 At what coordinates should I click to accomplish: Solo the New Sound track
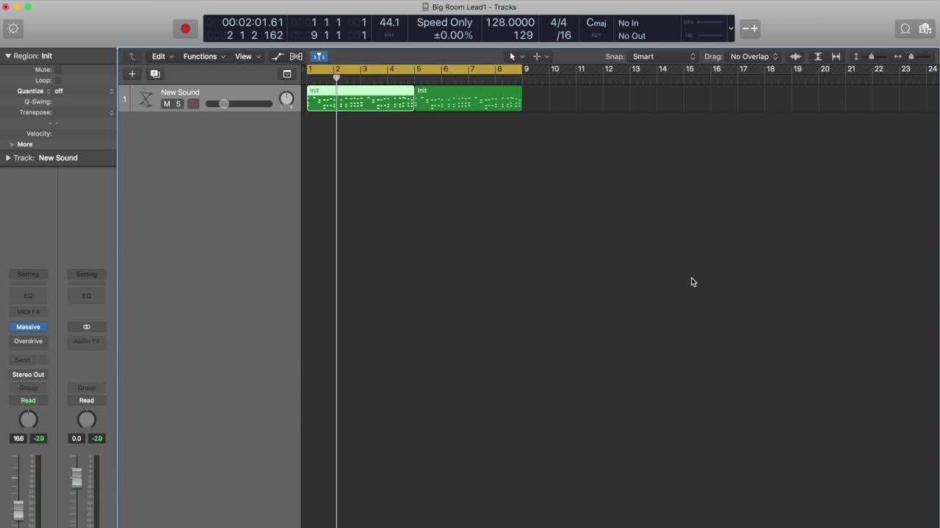tap(178, 104)
